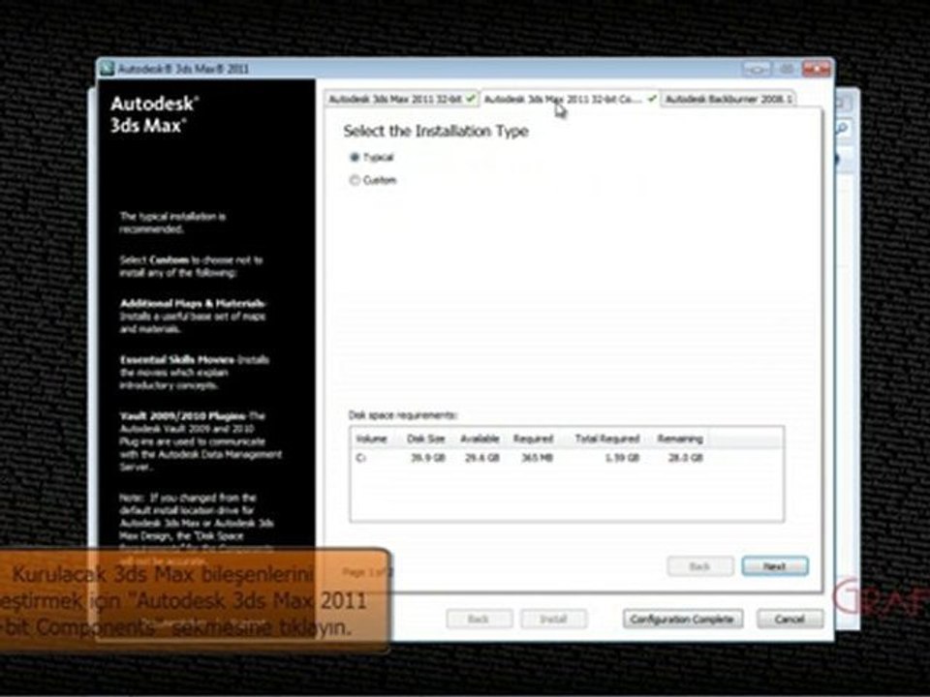The height and width of the screenshot is (697, 930).
Task: Click the Disk space requirements label
Action: pyautogui.click(x=403, y=415)
